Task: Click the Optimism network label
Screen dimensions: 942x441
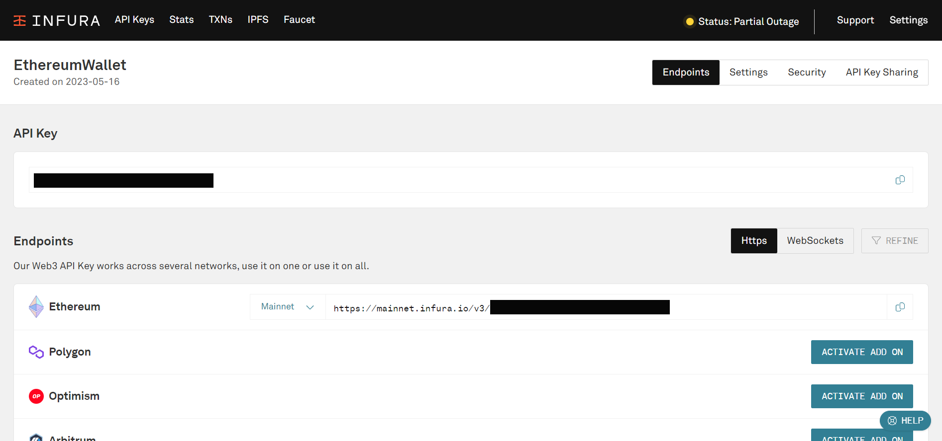Action: tap(74, 396)
